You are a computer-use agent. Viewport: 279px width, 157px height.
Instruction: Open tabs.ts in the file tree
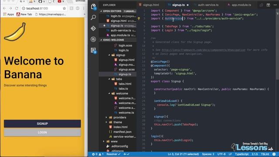(123, 89)
